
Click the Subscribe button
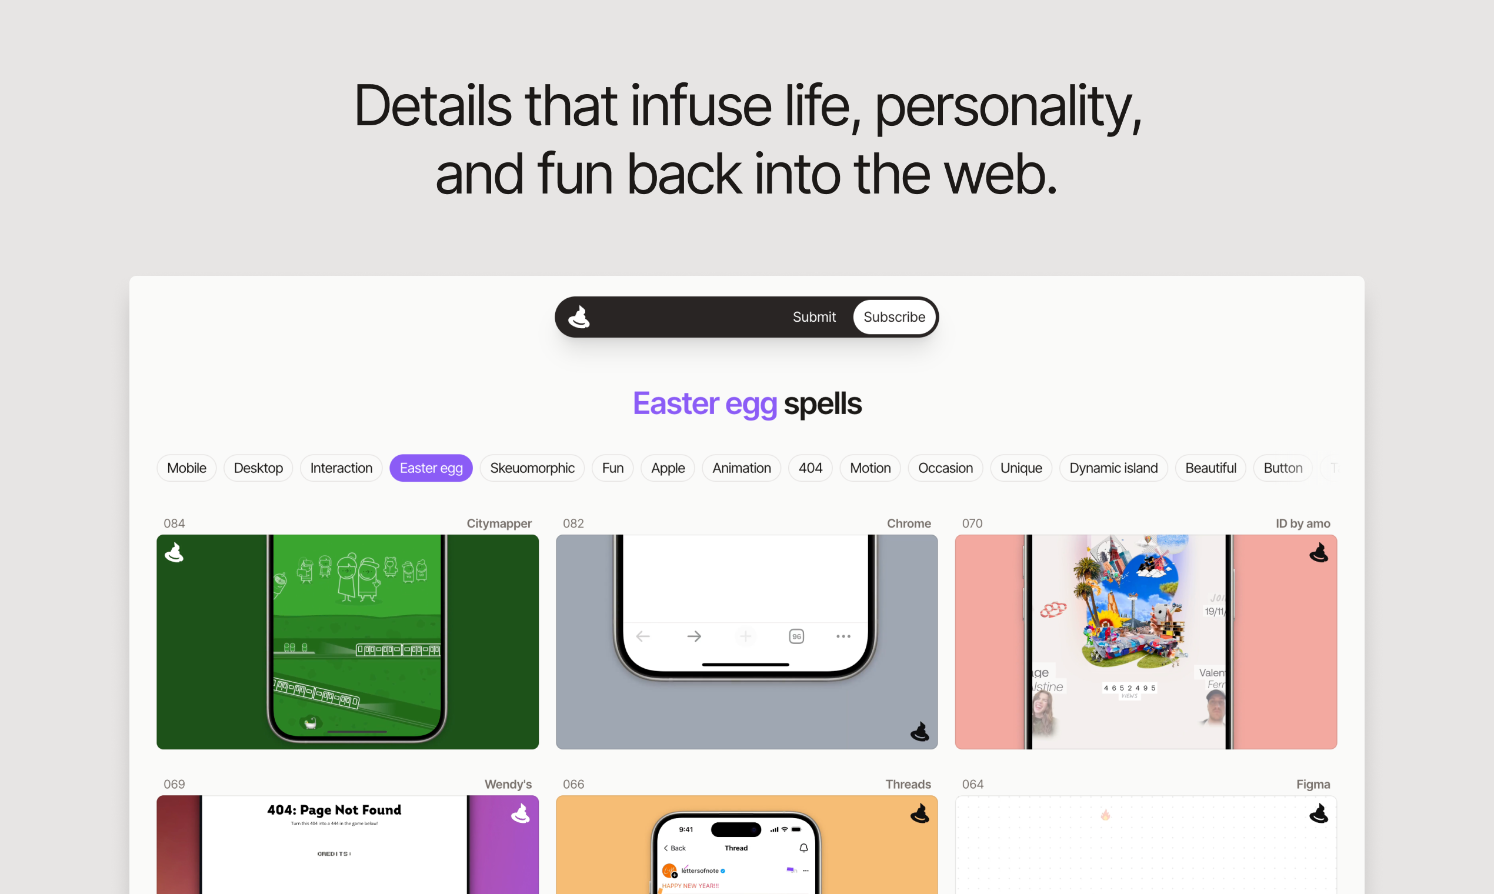(894, 316)
